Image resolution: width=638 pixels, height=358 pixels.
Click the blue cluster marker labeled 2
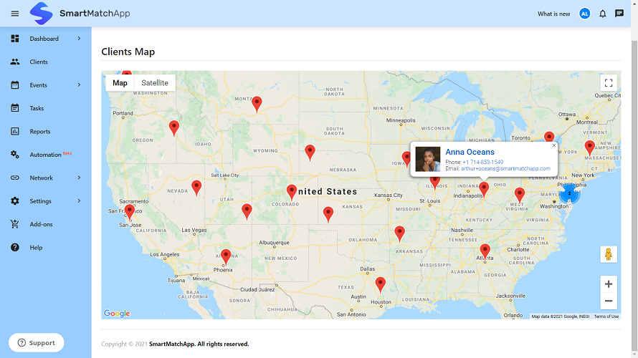569,193
